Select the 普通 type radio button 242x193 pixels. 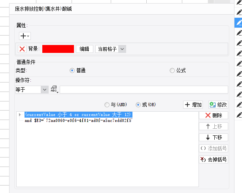click(x=72, y=71)
